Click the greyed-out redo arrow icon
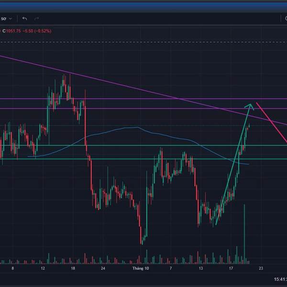This screenshot has width=287, height=287. tap(37, 19)
